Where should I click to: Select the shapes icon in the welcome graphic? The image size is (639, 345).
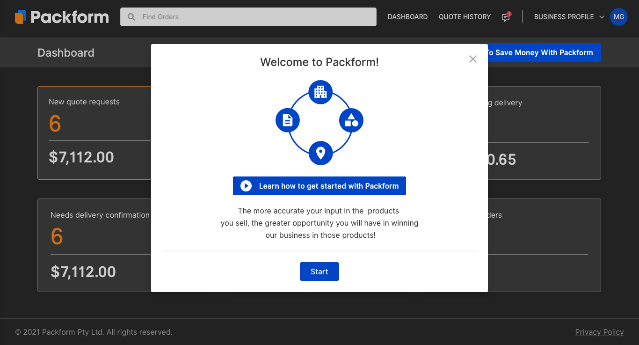point(351,120)
